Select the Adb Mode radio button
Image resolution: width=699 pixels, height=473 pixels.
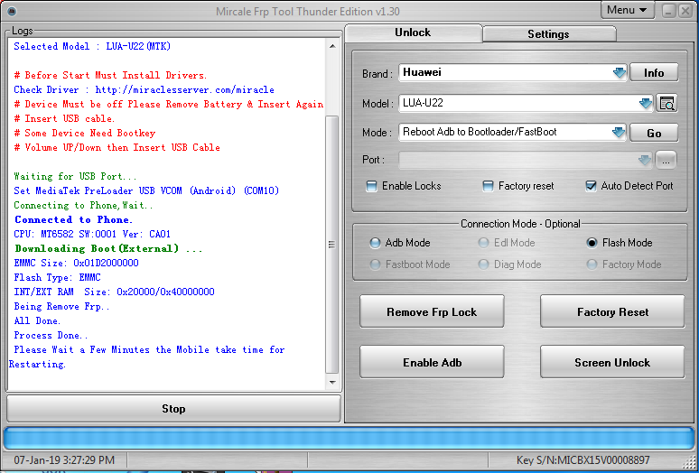(375, 243)
